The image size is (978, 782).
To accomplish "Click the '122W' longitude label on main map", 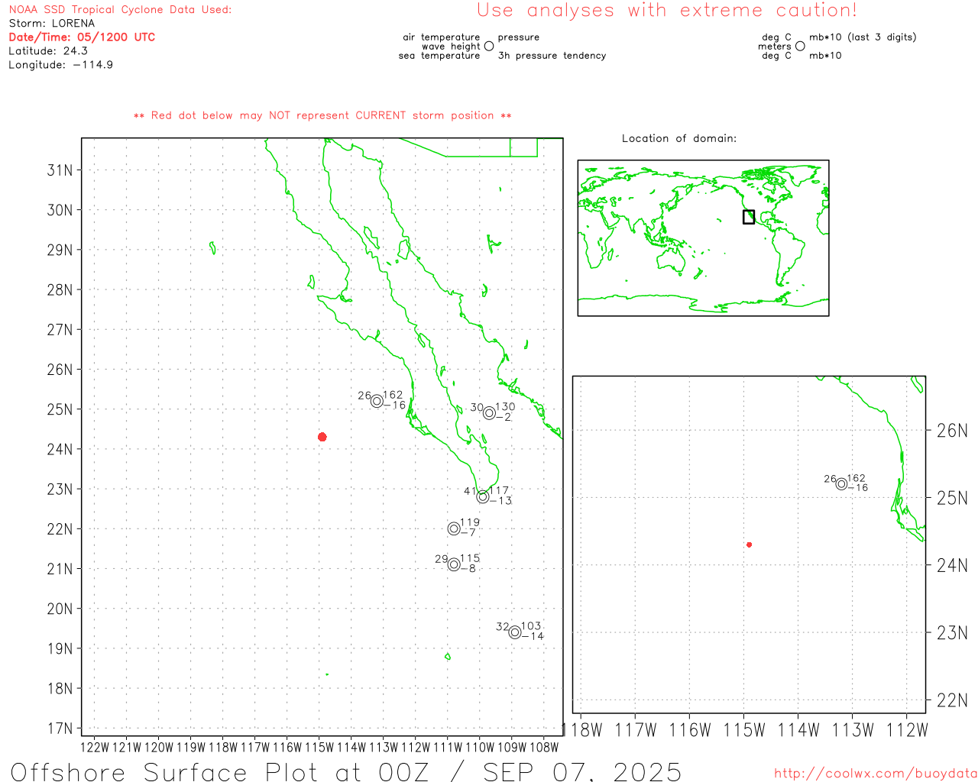I will [x=95, y=747].
